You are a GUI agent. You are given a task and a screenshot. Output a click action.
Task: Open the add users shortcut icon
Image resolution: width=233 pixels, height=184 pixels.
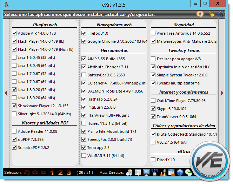(x=163, y=172)
